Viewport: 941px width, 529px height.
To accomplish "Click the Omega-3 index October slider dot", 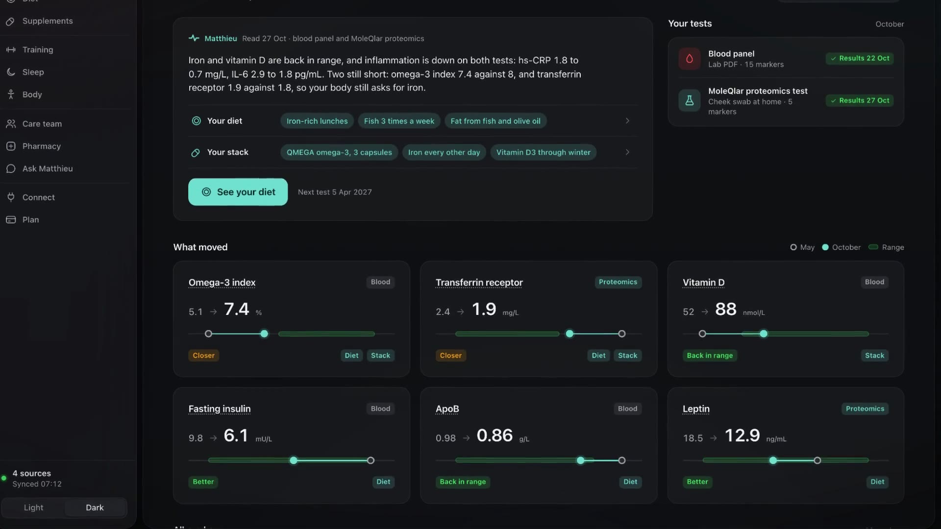I will pos(264,334).
